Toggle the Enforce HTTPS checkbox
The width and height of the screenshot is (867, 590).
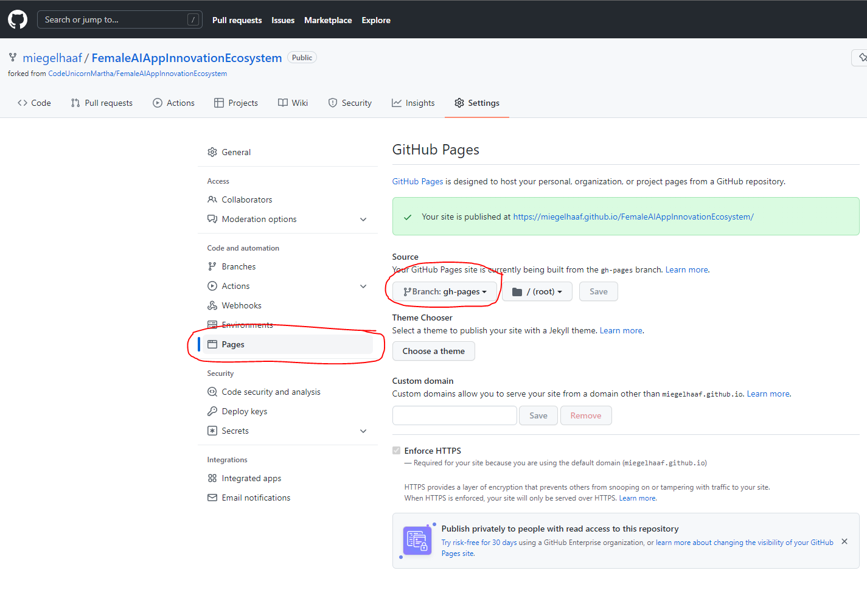(397, 450)
